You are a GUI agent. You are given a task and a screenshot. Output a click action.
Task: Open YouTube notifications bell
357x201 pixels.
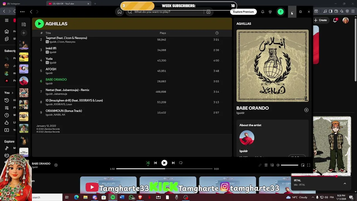tap(335, 20)
